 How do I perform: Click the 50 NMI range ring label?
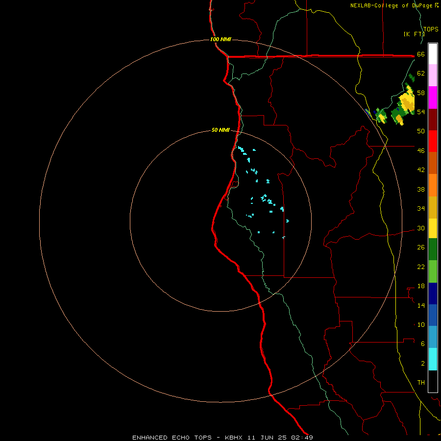click(x=220, y=130)
